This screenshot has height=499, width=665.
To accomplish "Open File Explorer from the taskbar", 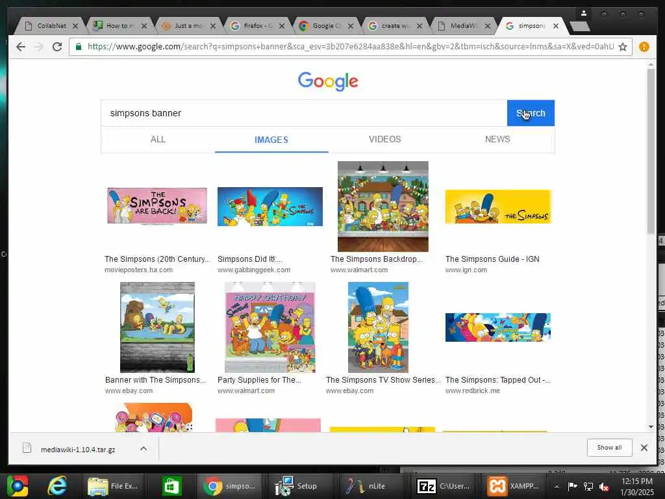I will pos(113,486).
